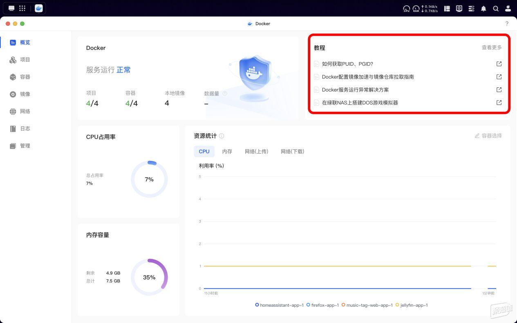Switch to the CPU resource tab
This screenshot has height=323, width=517.
click(204, 151)
